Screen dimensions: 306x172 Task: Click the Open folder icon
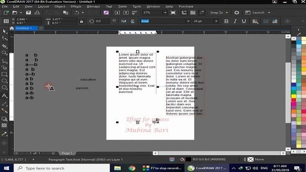point(15,13)
